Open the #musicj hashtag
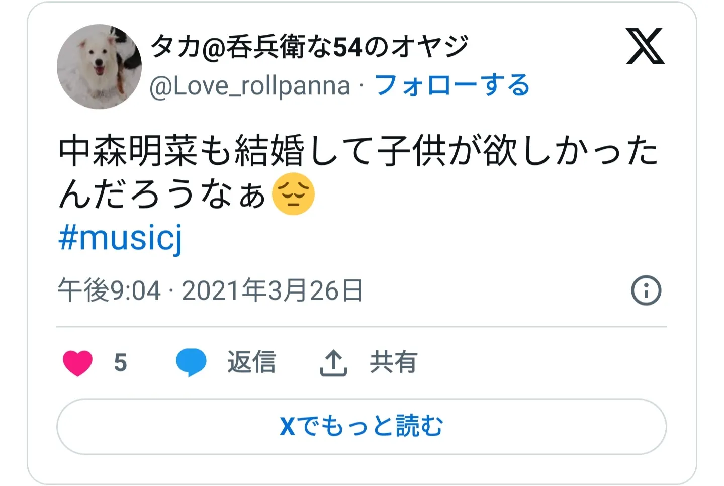724x486 pixels. click(x=120, y=238)
